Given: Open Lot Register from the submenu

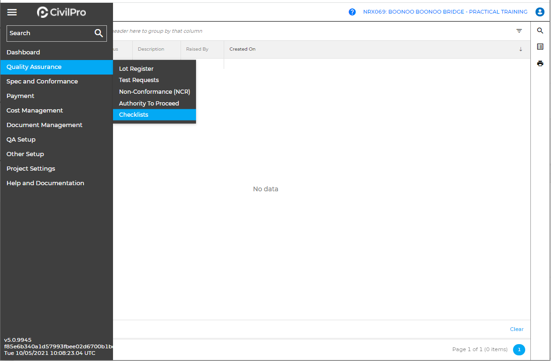Looking at the screenshot, I should point(136,69).
